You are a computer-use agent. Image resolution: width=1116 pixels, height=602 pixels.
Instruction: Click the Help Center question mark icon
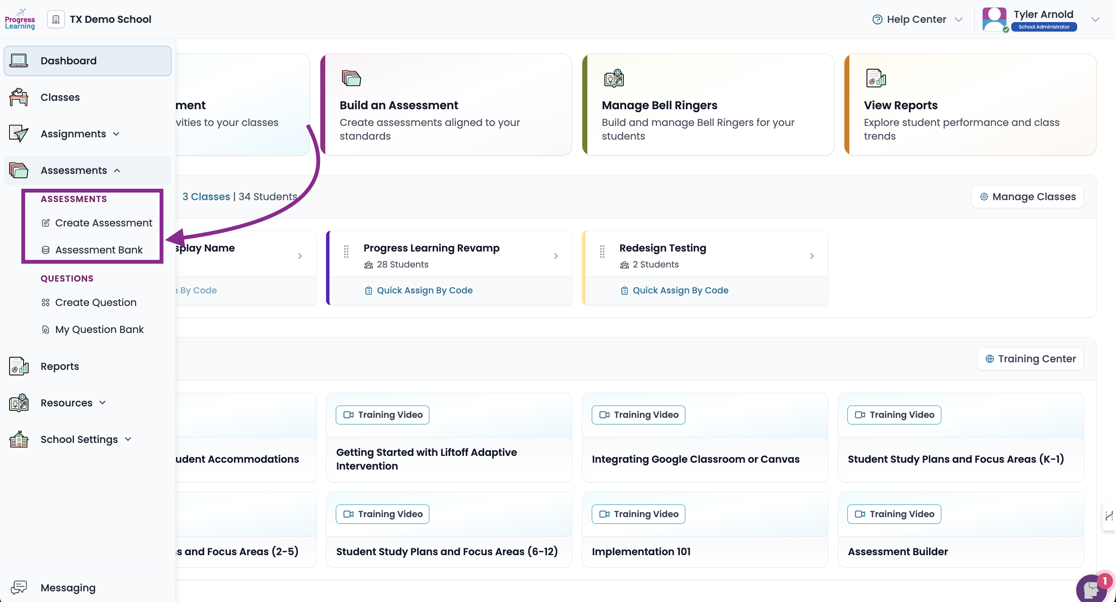coord(877,19)
